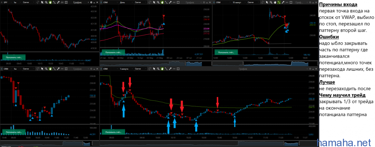Pick the line drawing tool in SPY chart

54,2
